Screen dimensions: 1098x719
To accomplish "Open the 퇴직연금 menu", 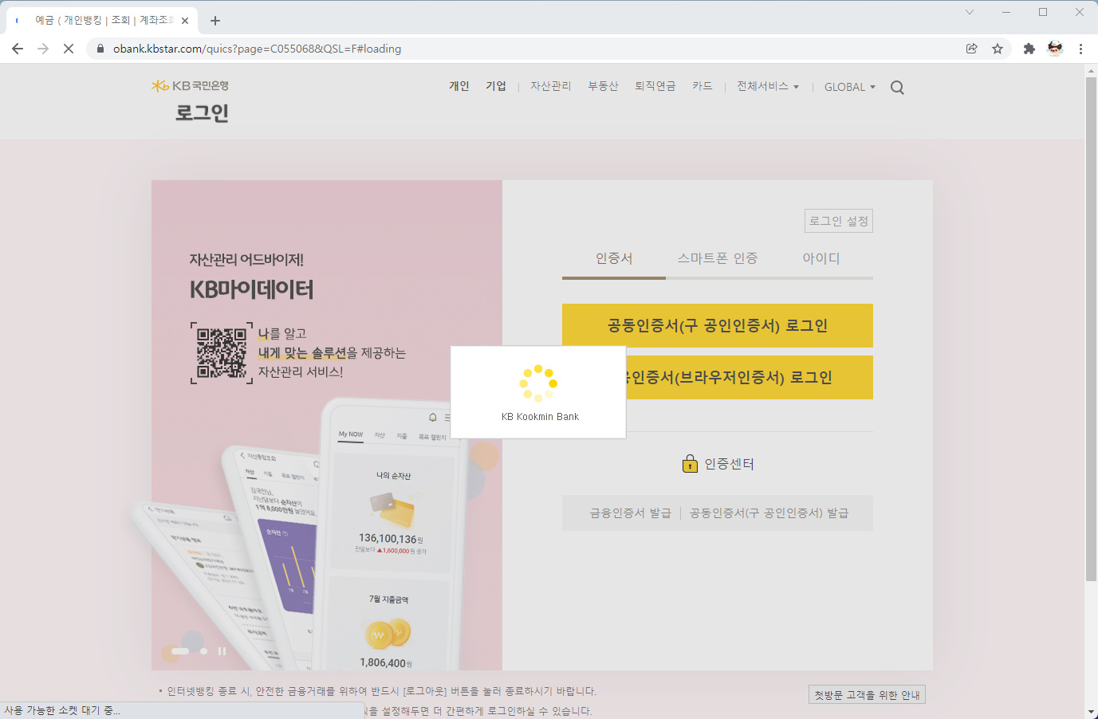I will [655, 86].
